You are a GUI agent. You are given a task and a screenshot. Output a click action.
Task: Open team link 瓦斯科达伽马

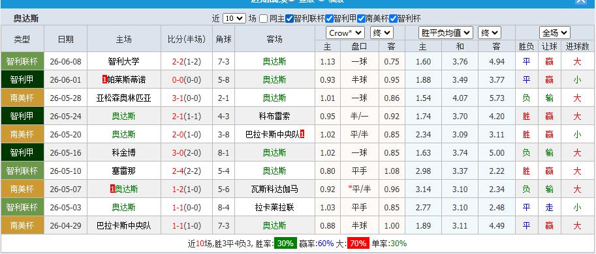coord(274,189)
